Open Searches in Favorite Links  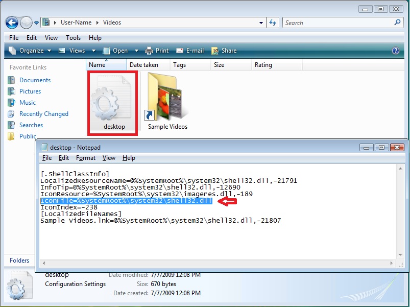click(x=31, y=125)
